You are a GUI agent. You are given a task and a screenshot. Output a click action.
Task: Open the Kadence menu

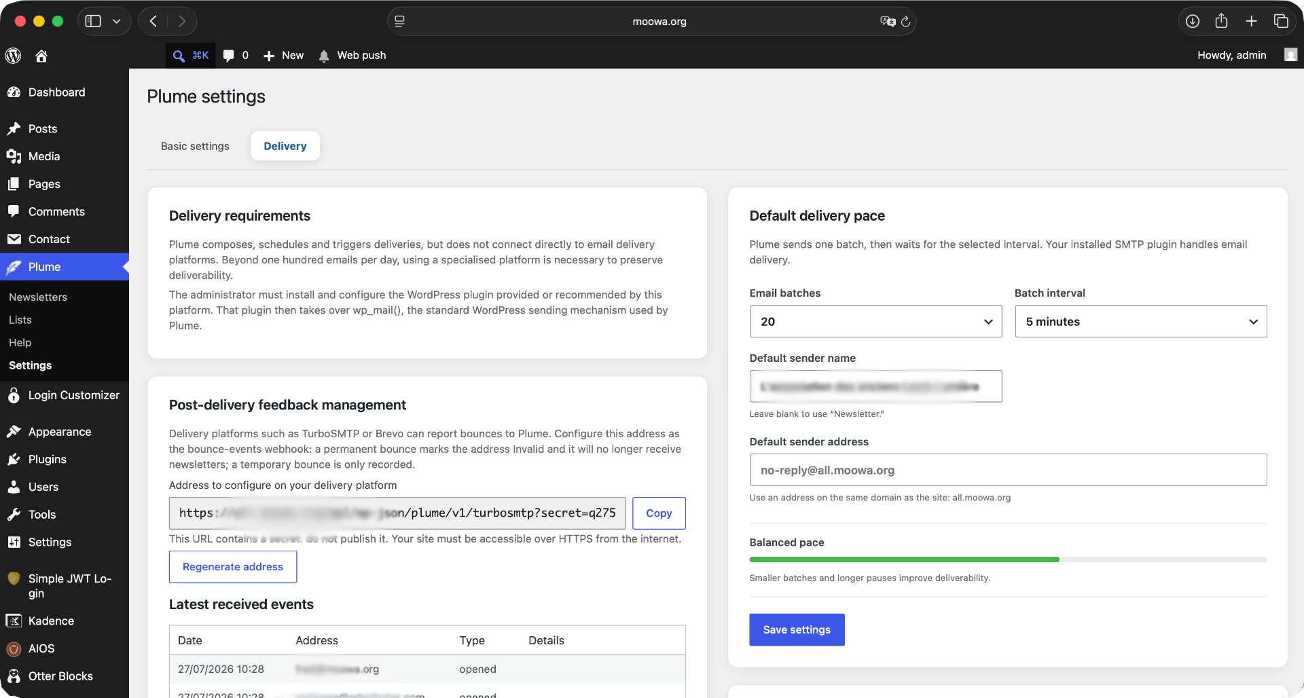[65, 621]
